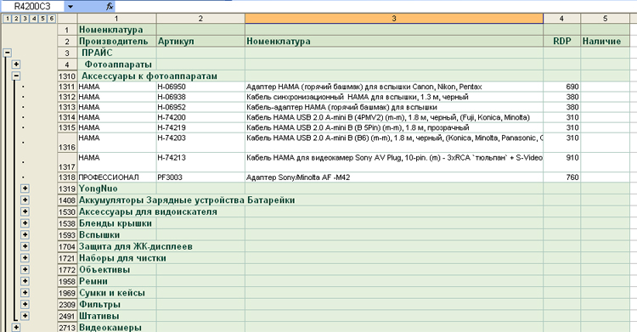Click HAMA manufacturer cell in row 1311

117,87
